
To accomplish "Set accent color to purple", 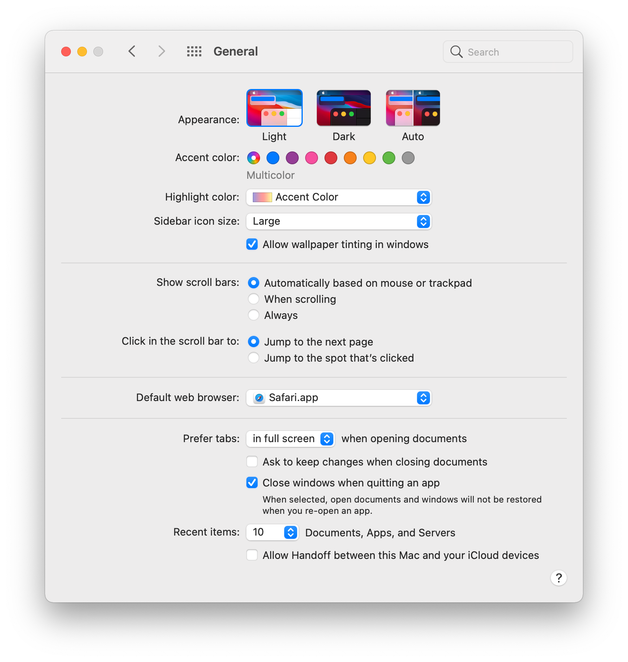I will (x=292, y=158).
